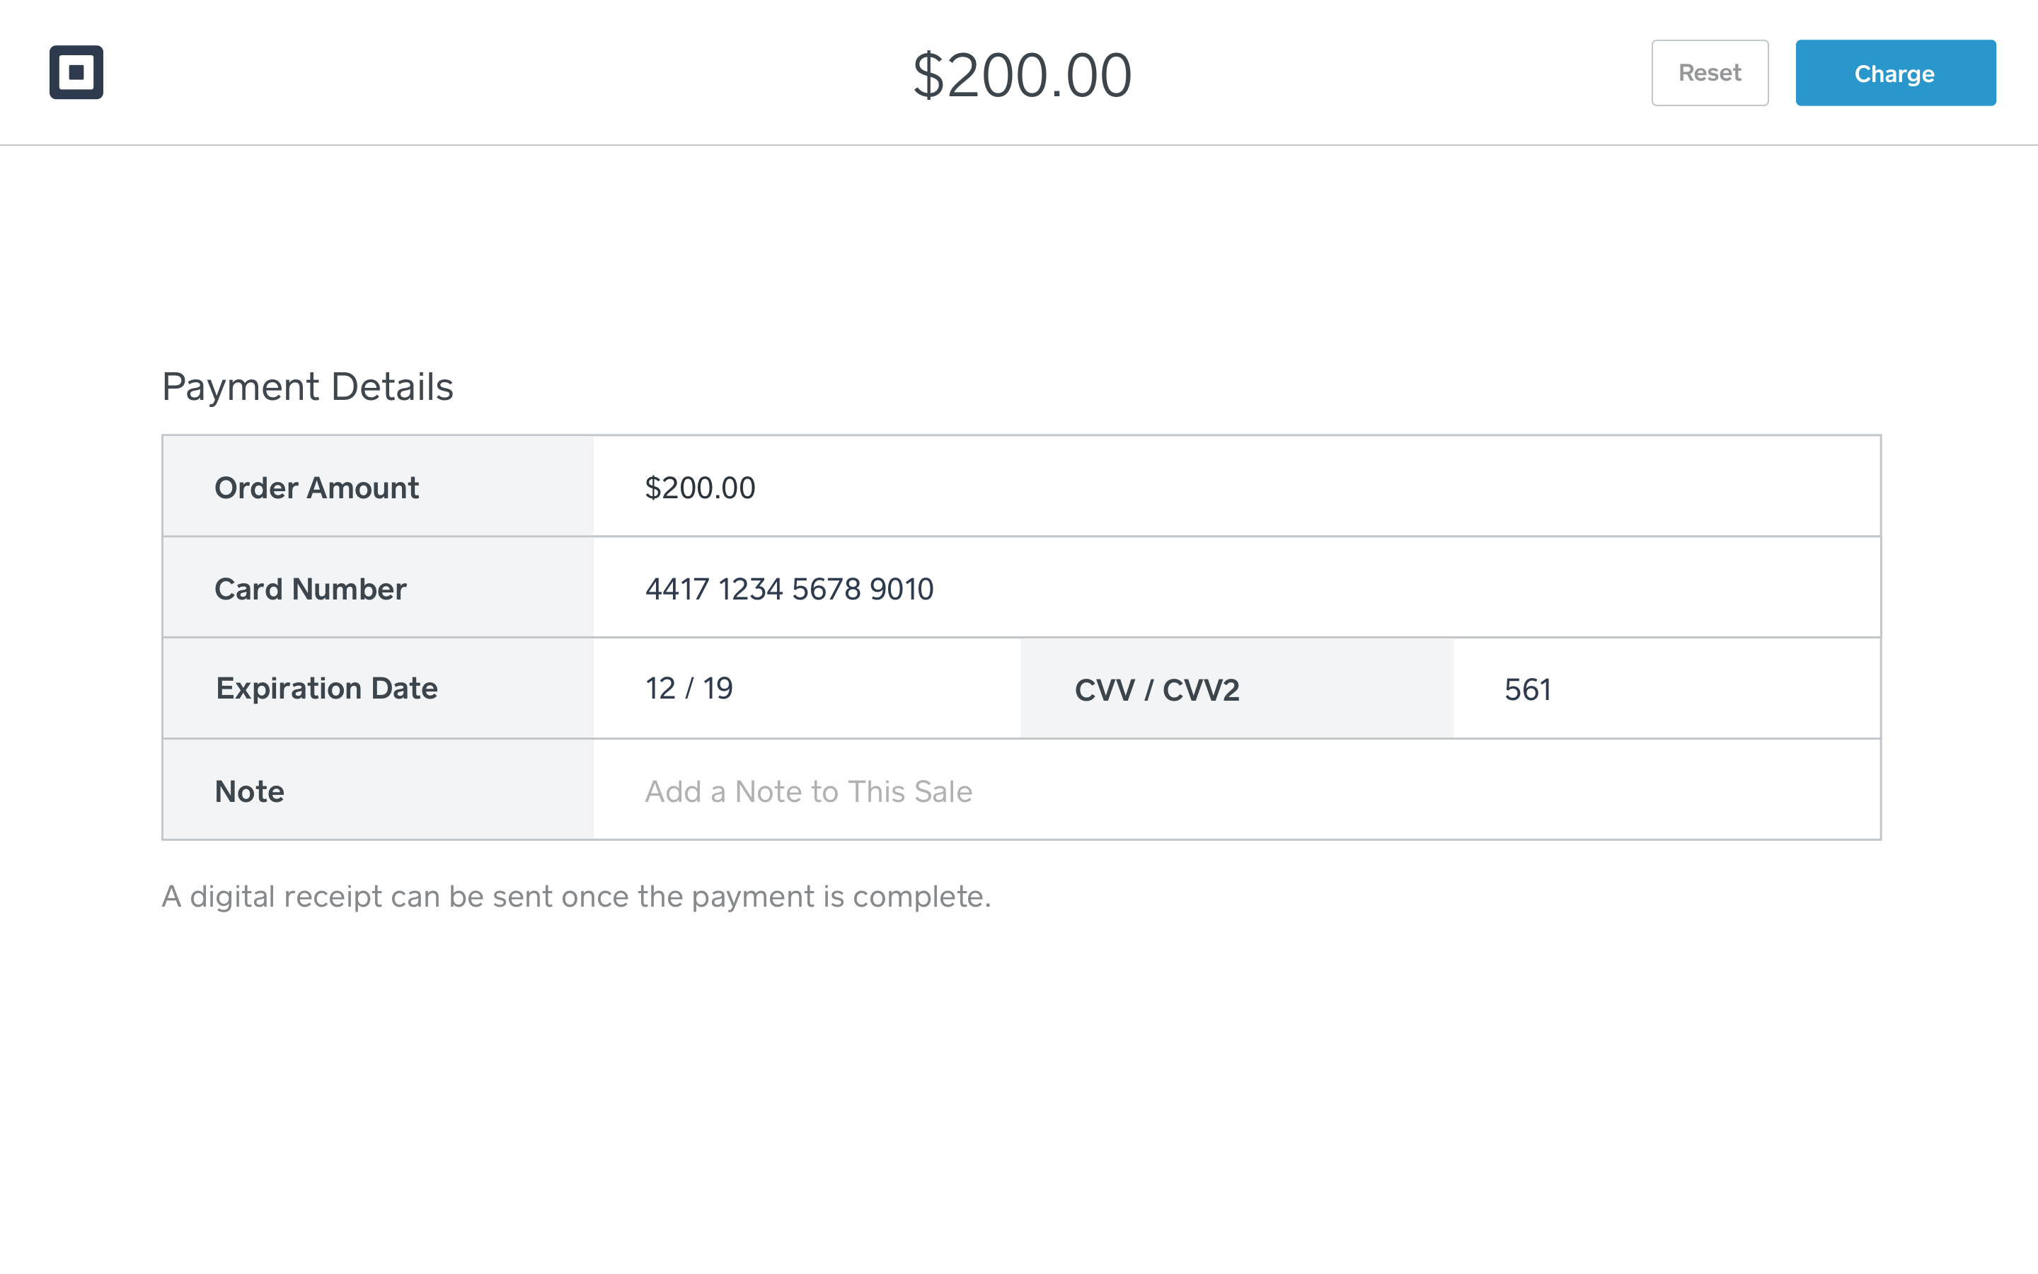The image size is (2038, 1274).
Task: Click the Add a Note to This Sale field
Action: (x=1236, y=791)
